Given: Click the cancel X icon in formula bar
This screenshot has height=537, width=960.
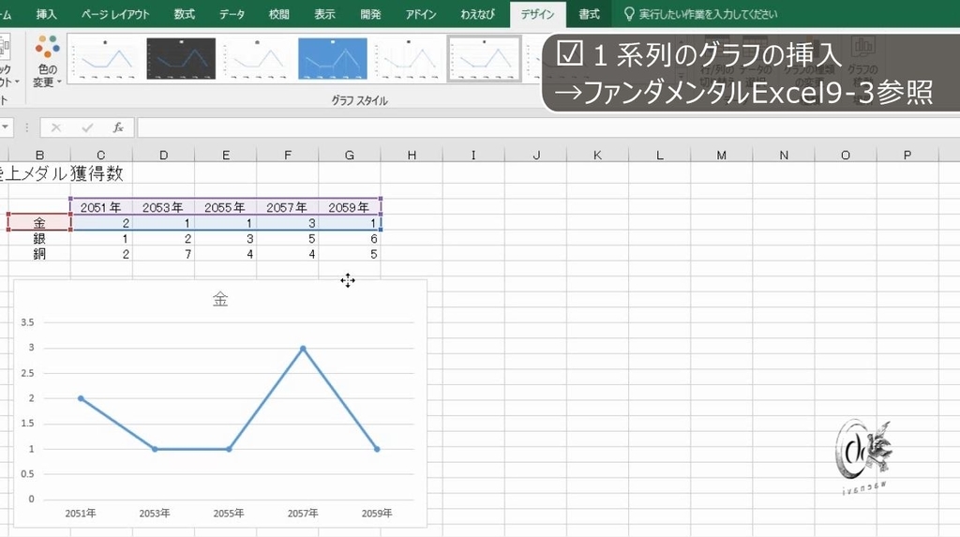Looking at the screenshot, I should [55, 127].
